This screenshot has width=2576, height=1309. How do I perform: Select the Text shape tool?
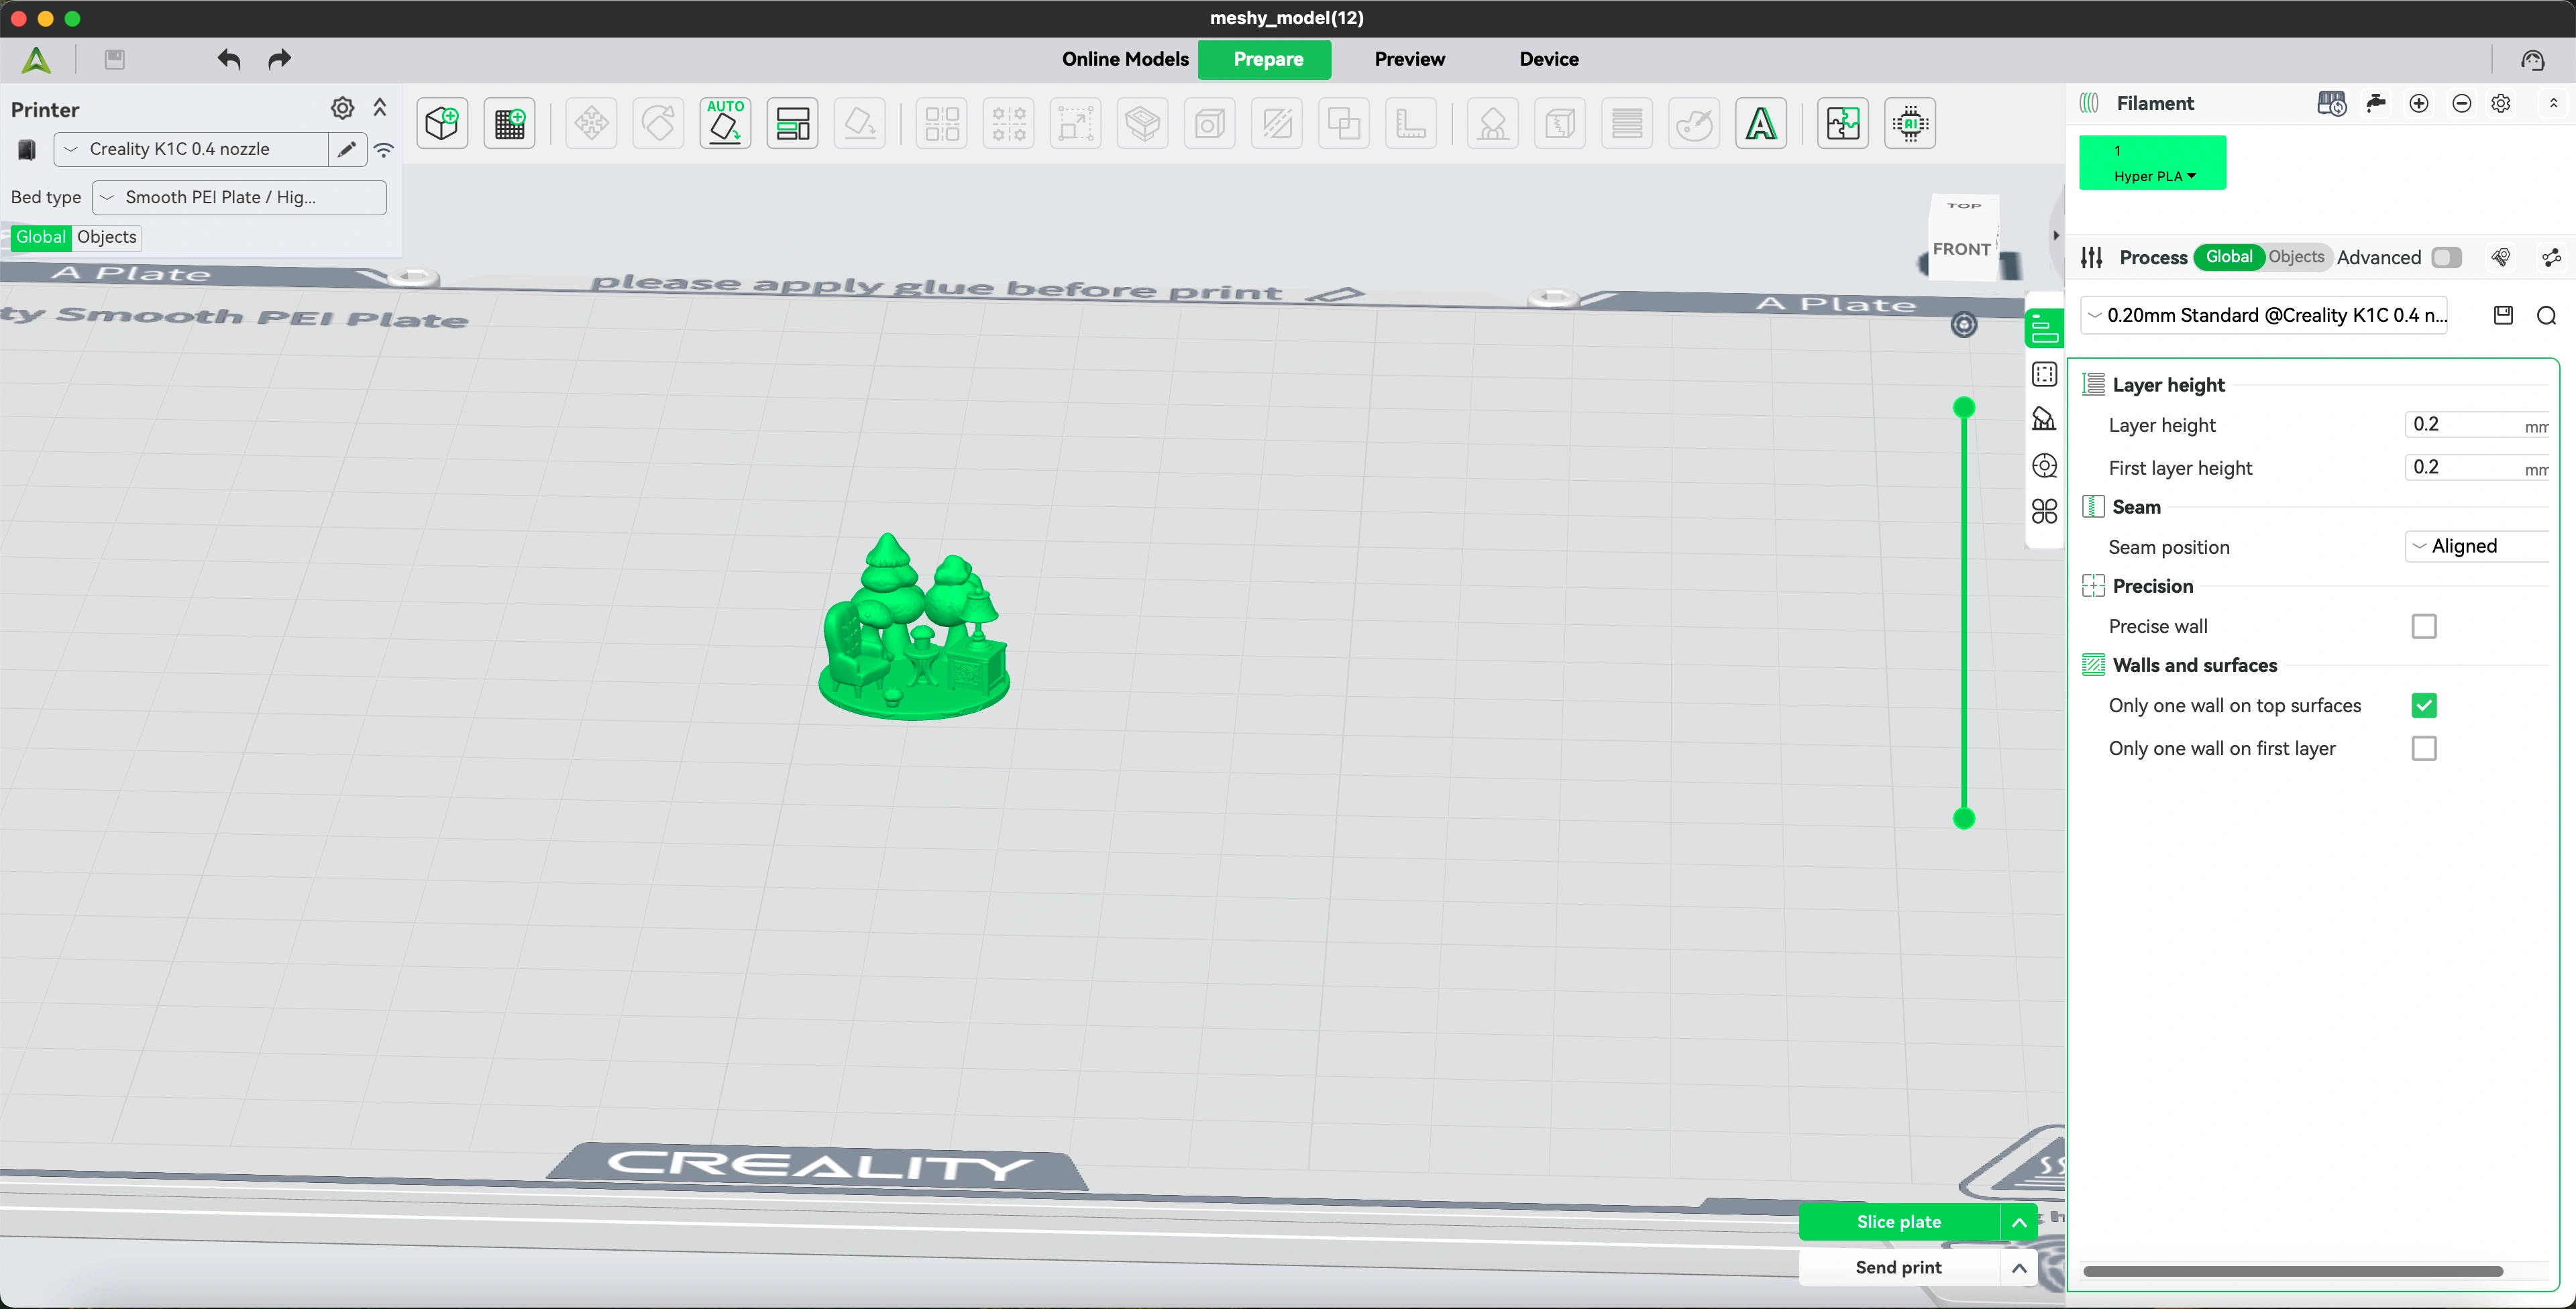tap(1760, 124)
